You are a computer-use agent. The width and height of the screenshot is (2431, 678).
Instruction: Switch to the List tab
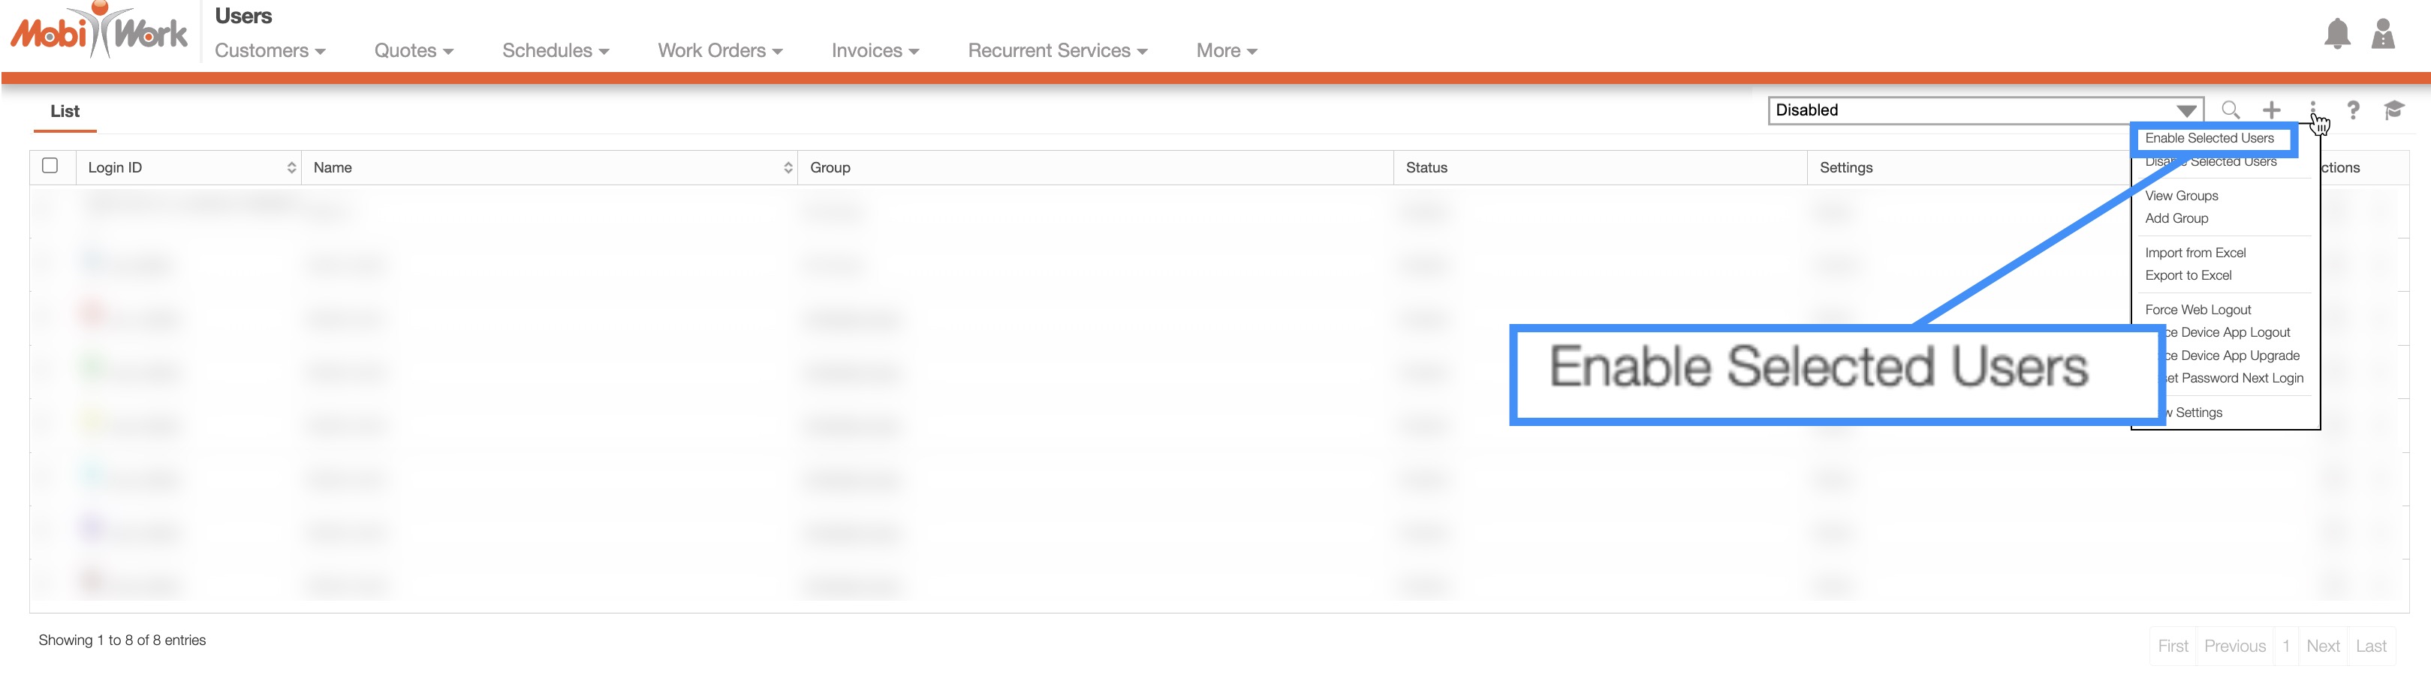tap(64, 111)
